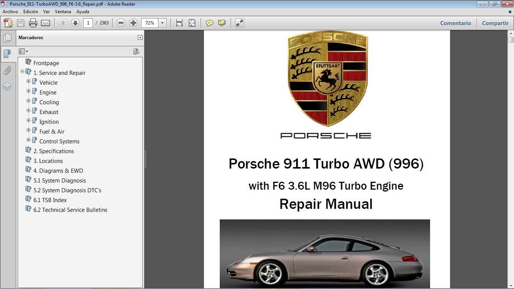Expand the Exhaust bookmark

click(x=29, y=110)
